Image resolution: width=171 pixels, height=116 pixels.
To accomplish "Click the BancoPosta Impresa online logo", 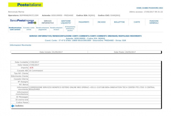I will [23, 22].
